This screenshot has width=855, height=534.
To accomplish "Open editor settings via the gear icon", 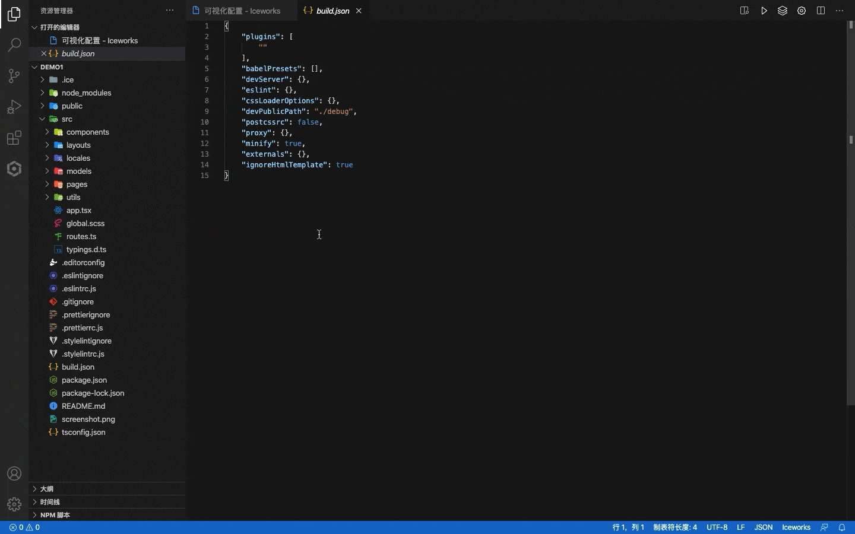I will coord(802,10).
